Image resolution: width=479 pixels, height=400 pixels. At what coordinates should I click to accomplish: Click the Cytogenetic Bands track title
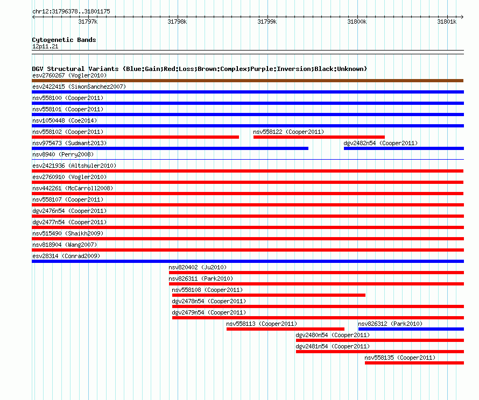(64, 40)
